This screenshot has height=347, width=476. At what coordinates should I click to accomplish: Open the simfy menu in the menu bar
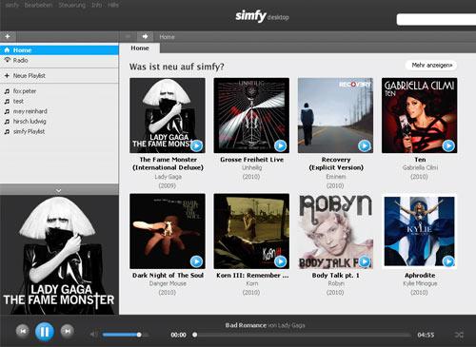pos(12,5)
